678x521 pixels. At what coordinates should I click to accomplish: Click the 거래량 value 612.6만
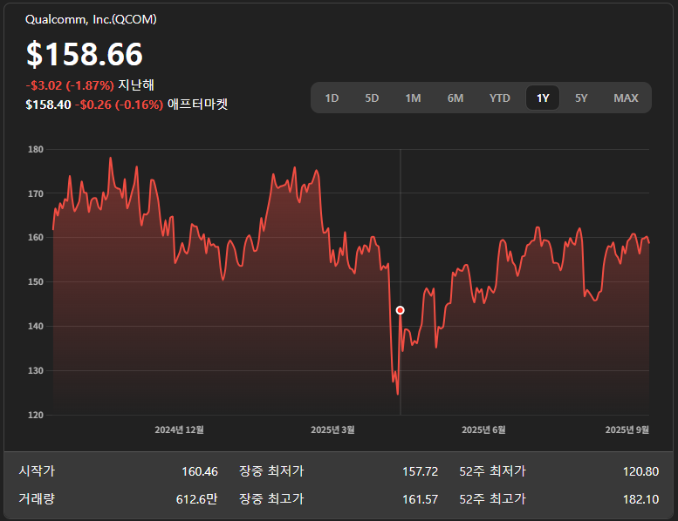[196, 499]
